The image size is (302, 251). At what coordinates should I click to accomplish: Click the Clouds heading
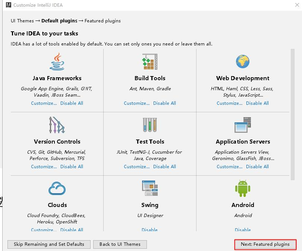[x=57, y=205]
